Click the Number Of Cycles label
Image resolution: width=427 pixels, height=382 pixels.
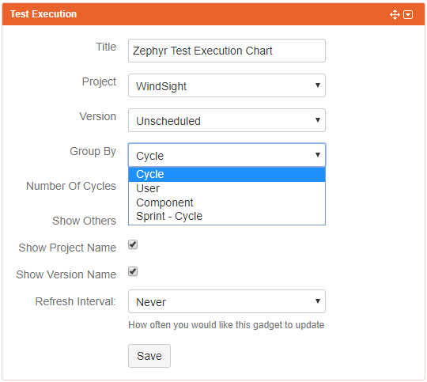[x=71, y=186]
